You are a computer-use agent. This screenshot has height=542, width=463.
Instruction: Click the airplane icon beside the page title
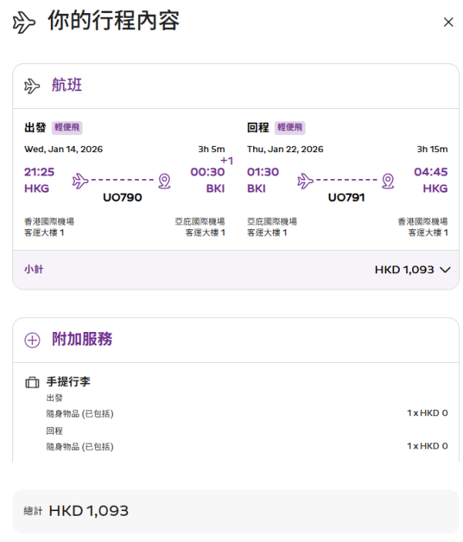[x=24, y=22]
